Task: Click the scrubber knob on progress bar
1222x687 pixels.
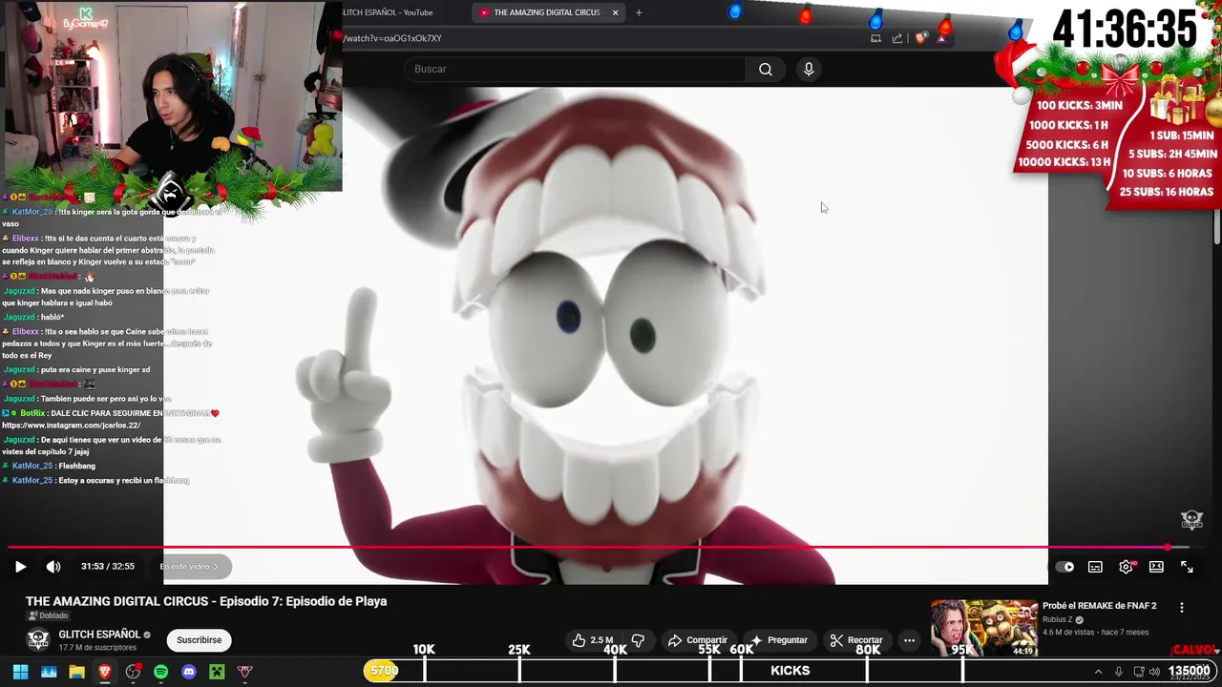Action: tap(1168, 548)
